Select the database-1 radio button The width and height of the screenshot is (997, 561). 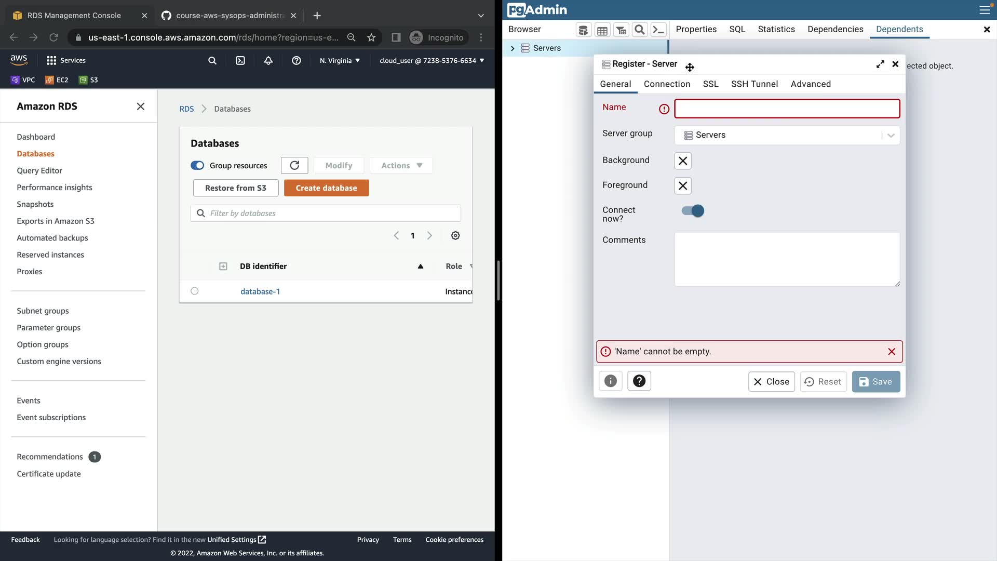pyautogui.click(x=195, y=291)
